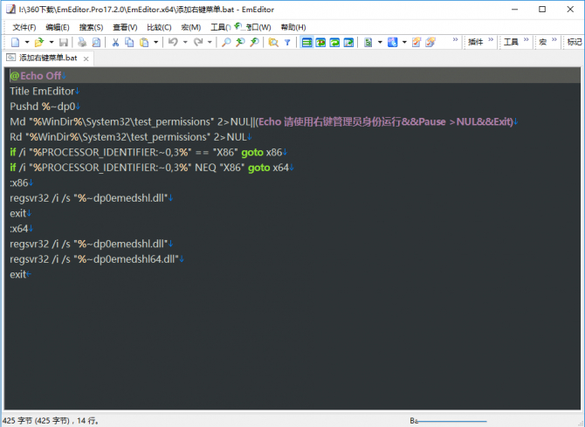Expand the Paste dropdown arrow
The width and height of the screenshot is (585, 427).
click(x=155, y=42)
